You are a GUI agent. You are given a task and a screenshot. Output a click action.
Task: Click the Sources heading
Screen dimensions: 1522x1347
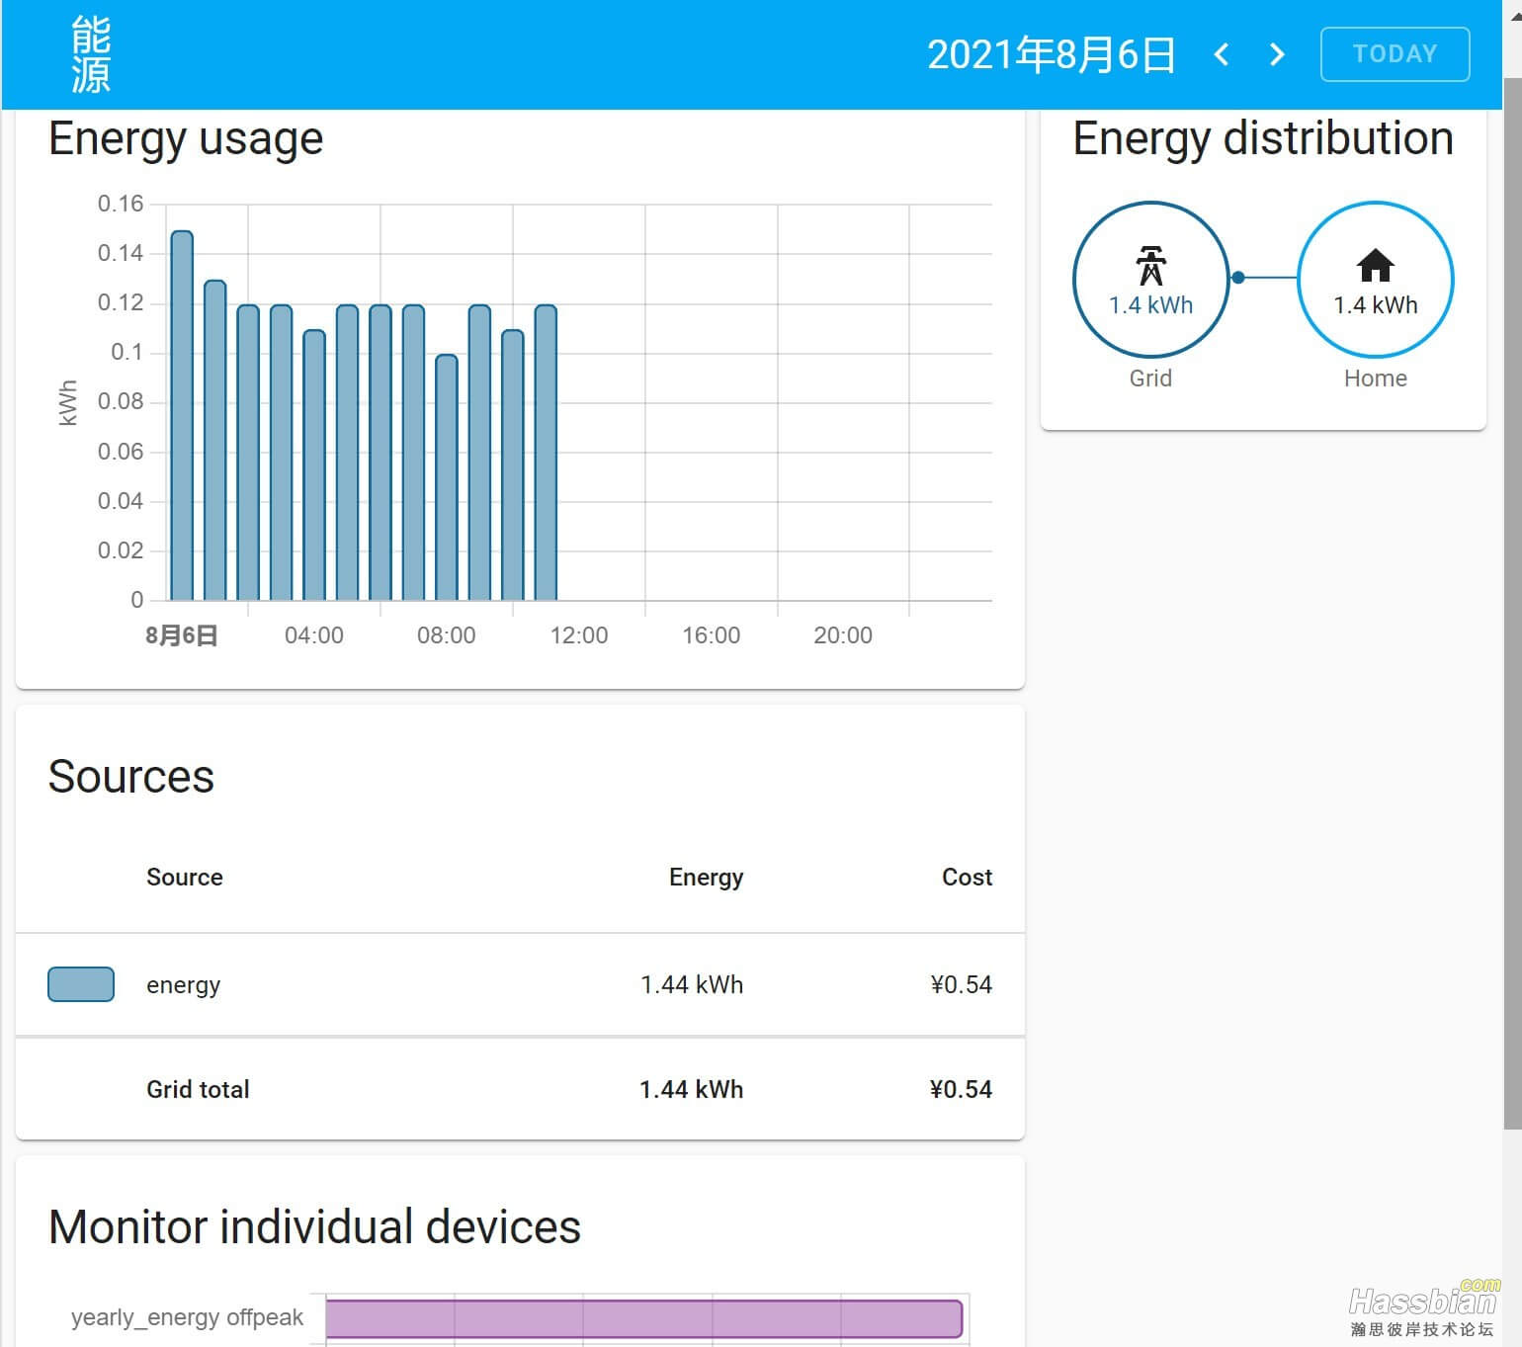coord(131,777)
